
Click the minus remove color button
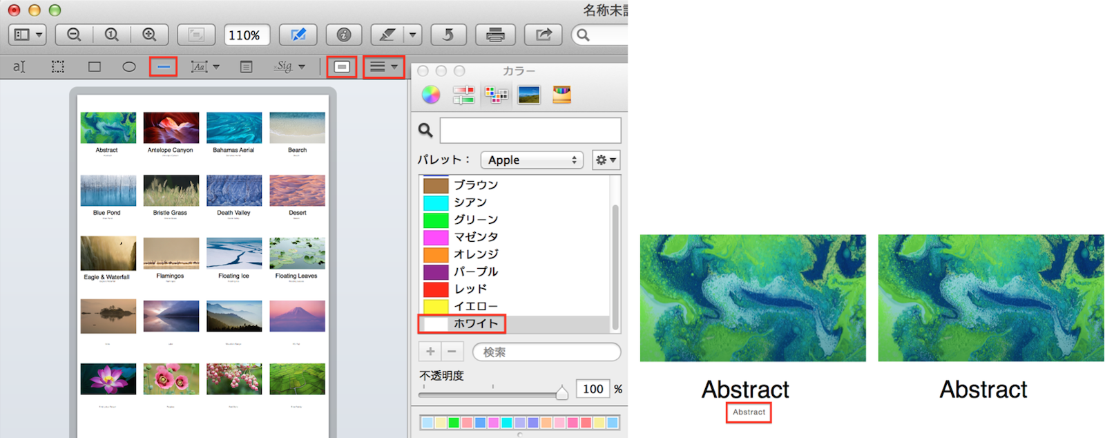click(452, 352)
